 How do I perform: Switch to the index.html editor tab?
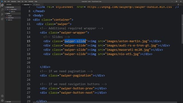27,5
